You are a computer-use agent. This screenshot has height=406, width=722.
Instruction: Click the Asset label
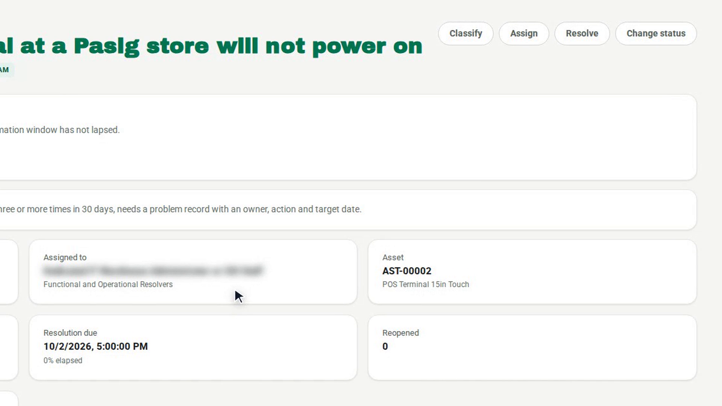393,258
